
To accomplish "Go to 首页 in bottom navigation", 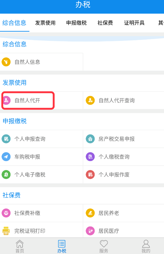I will tap(20, 246).
